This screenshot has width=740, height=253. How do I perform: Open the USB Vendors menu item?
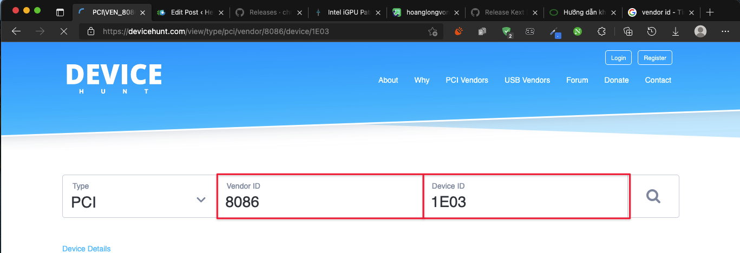527,80
